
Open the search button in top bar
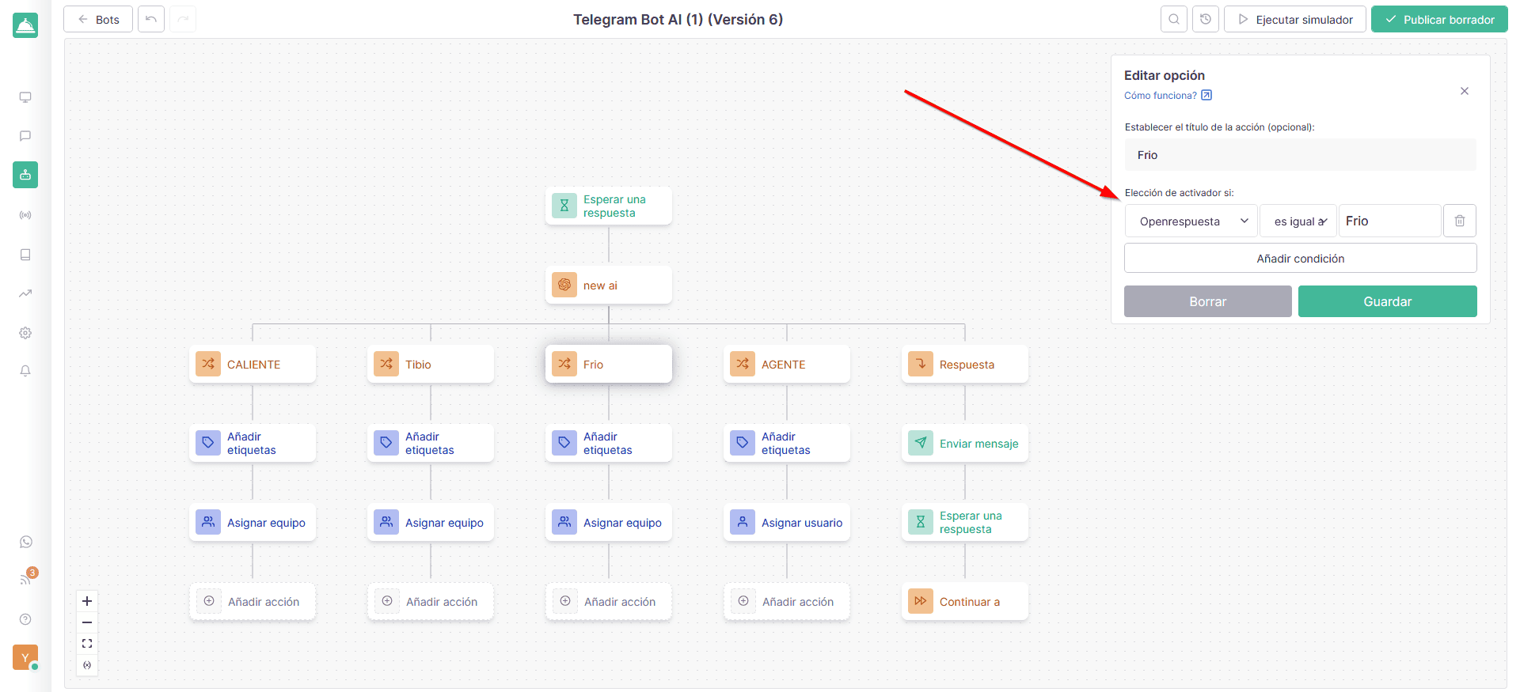[1174, 19]
